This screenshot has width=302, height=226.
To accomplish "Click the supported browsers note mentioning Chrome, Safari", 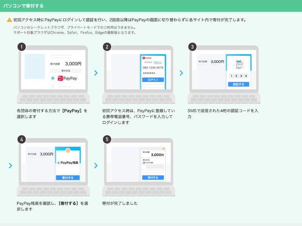I will coord(75,32).
